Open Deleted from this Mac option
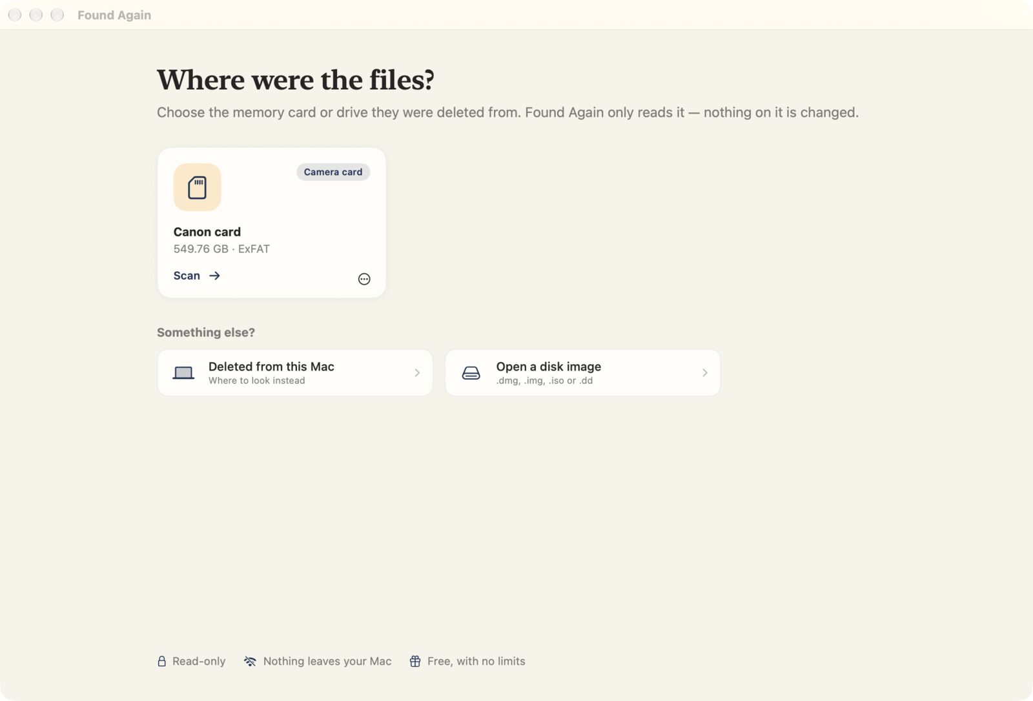The image size is (1033, 701). pos(295,373)
